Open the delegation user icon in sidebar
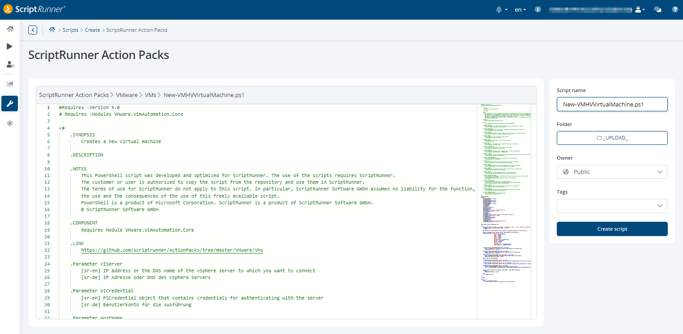 [x=10, y=64]
